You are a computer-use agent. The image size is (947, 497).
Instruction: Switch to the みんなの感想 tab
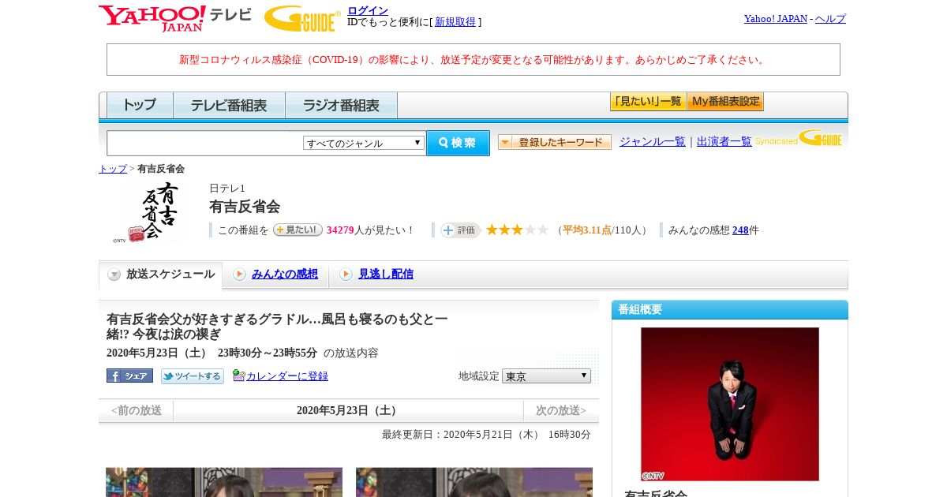point(275,275)
